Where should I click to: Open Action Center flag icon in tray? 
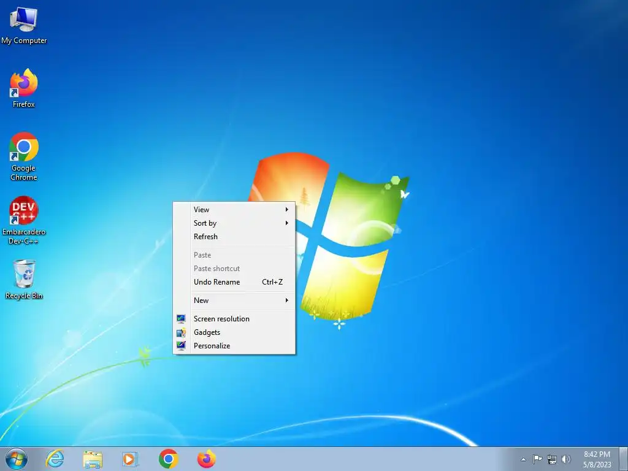[x=537, y=459]
